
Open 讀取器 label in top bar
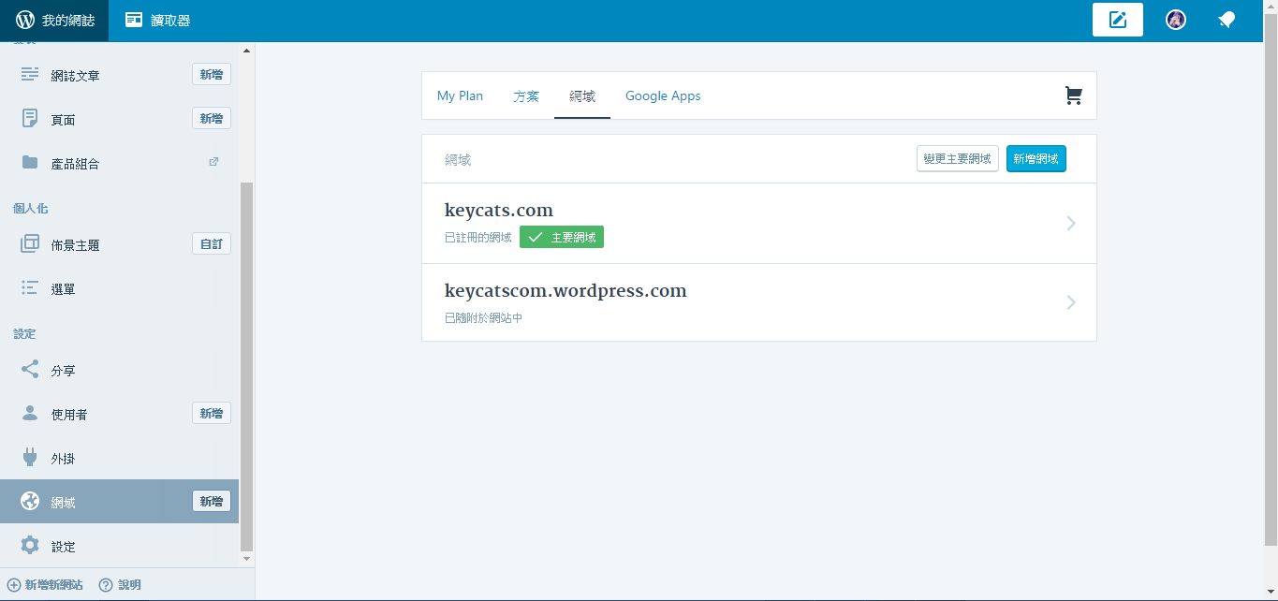[x=170, y=20]
